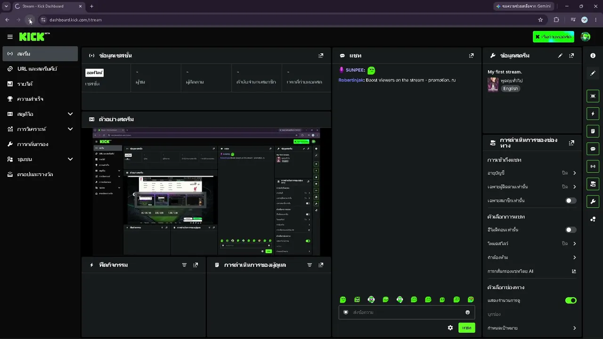The height and width of the screenshot is (339, 603).
Task: Open followers-only (เฉพาะผู้ติดตามเท่านั้น) setting chevron
Action: click(574, 187)
